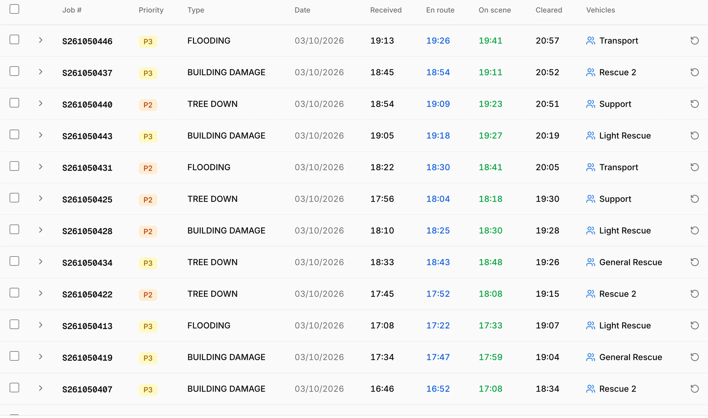Click the General Rescue vehicle for S261050419

630,357
